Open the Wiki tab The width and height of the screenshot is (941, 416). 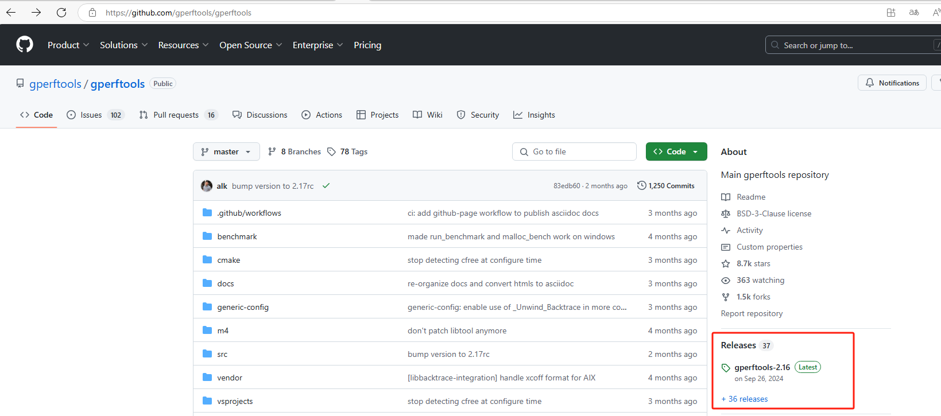(x=428, y=115)
